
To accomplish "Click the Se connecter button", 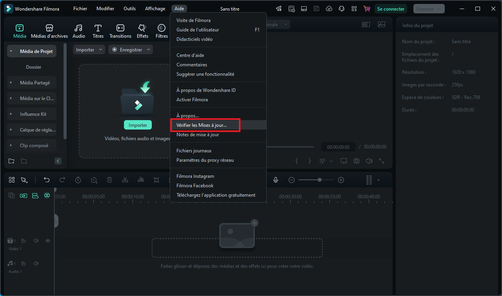I will pyautogui.click(x=391, y=9).
